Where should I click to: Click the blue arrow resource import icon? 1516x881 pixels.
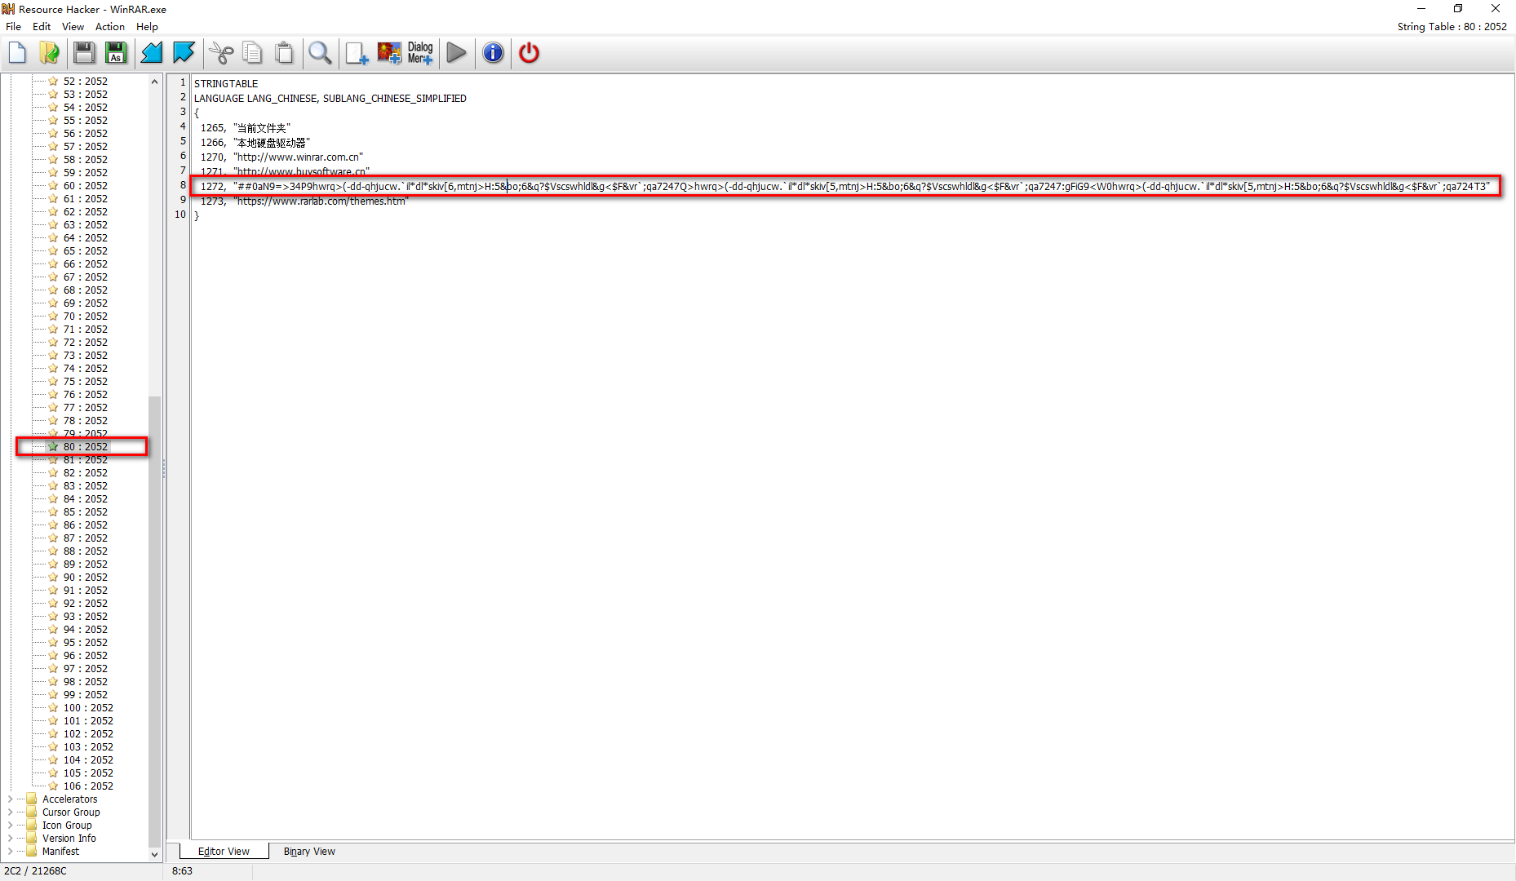tap(152, 53)
